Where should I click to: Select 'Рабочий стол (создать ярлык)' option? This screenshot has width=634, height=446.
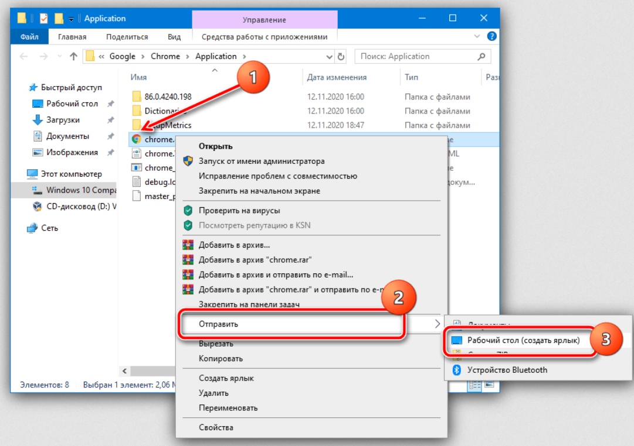click(523, 341)
